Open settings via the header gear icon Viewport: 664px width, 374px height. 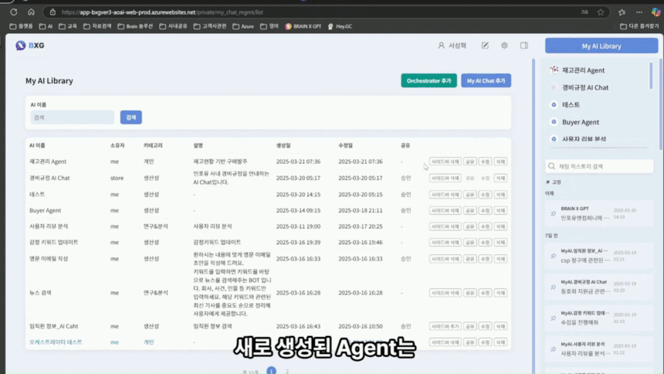504,46
